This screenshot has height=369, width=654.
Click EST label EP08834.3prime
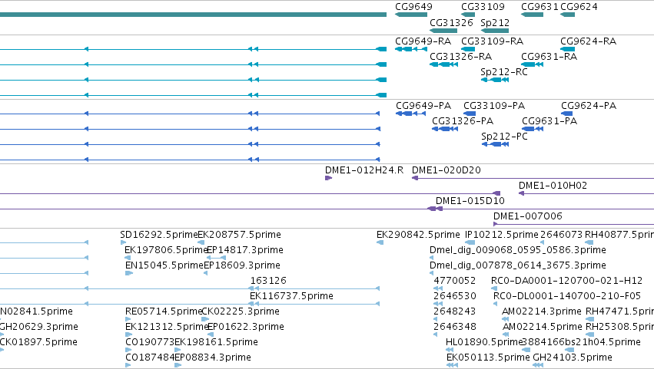click(212, 357)
